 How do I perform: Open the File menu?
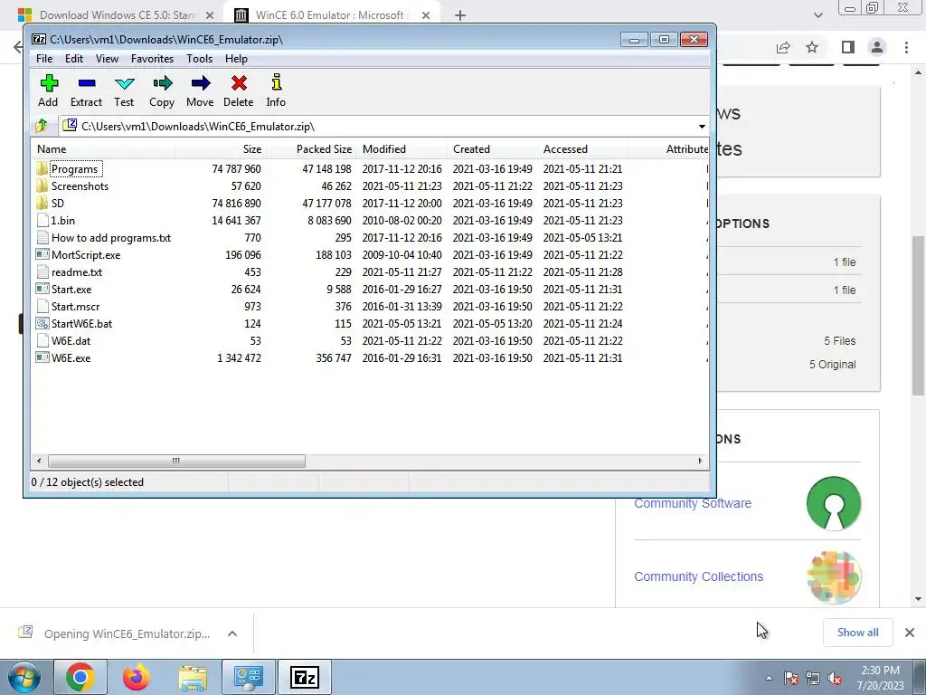coord(44,59)
